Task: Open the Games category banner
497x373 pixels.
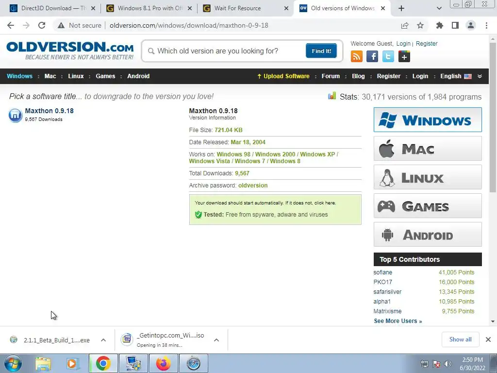Action: [x=428, y=206]
